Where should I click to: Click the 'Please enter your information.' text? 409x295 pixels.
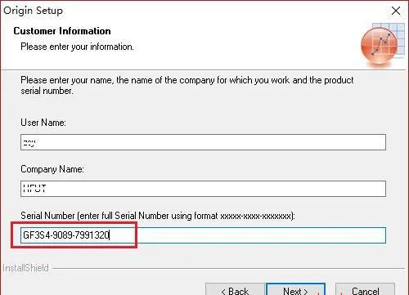pos(77,47)
